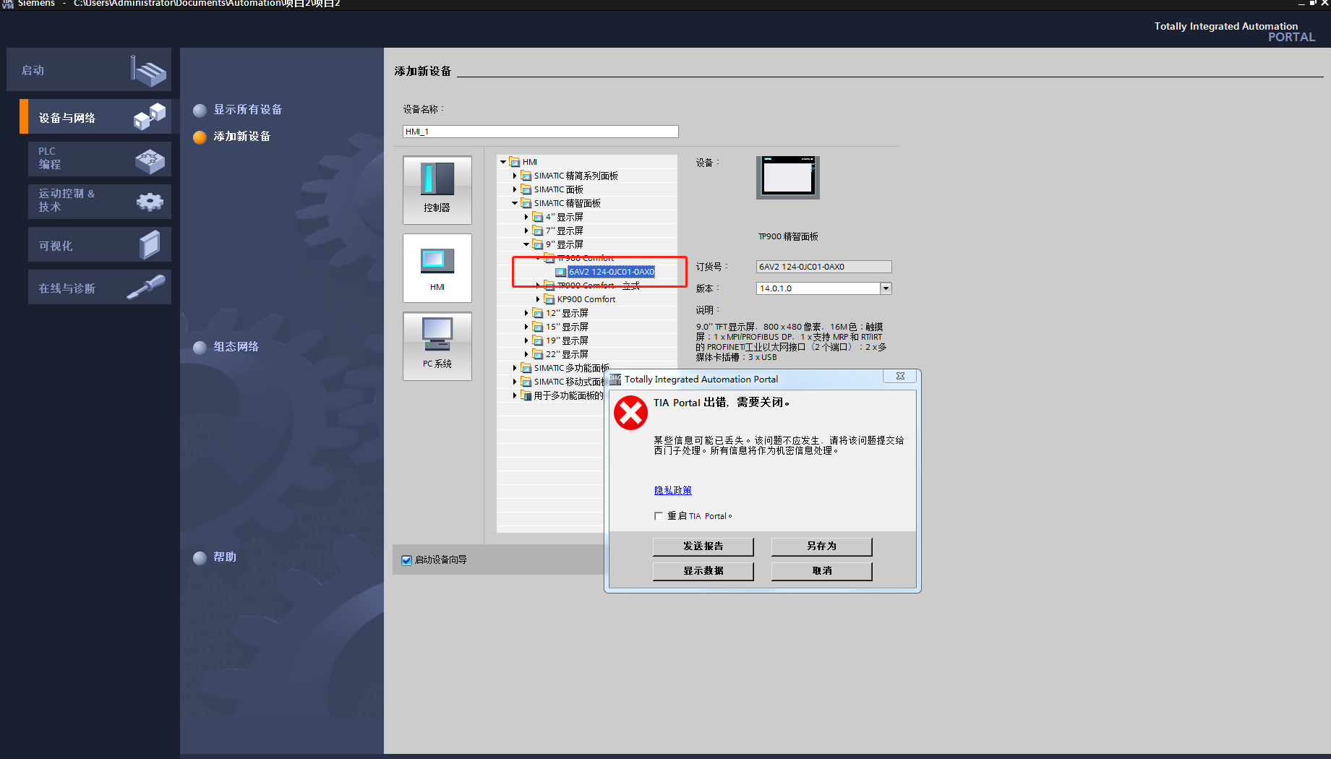Screen dimensions: 1331x759
Task: Open the 隐私政策 link
Action: pos(672,490)
